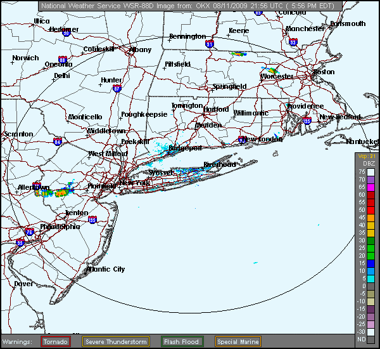Select the 15 dBZ blue legend swatch
The width and height of the screenshot is (380, 349).
370,263
